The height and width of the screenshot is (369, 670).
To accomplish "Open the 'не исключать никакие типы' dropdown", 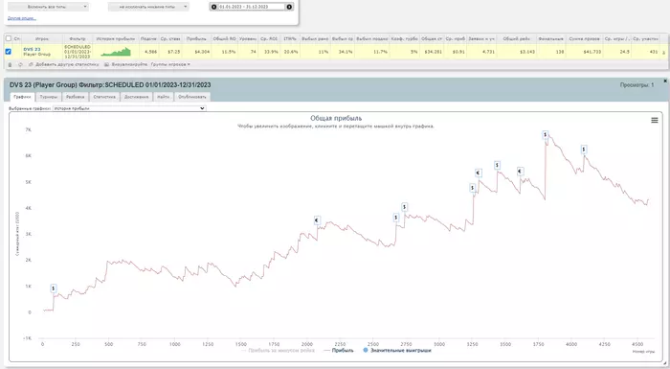I will tap(148, 7).
